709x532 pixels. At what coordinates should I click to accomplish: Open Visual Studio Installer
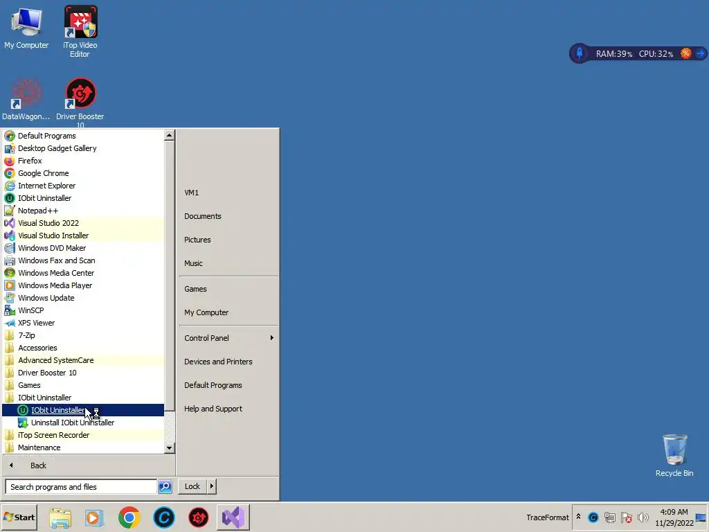(x=83, y=236)
